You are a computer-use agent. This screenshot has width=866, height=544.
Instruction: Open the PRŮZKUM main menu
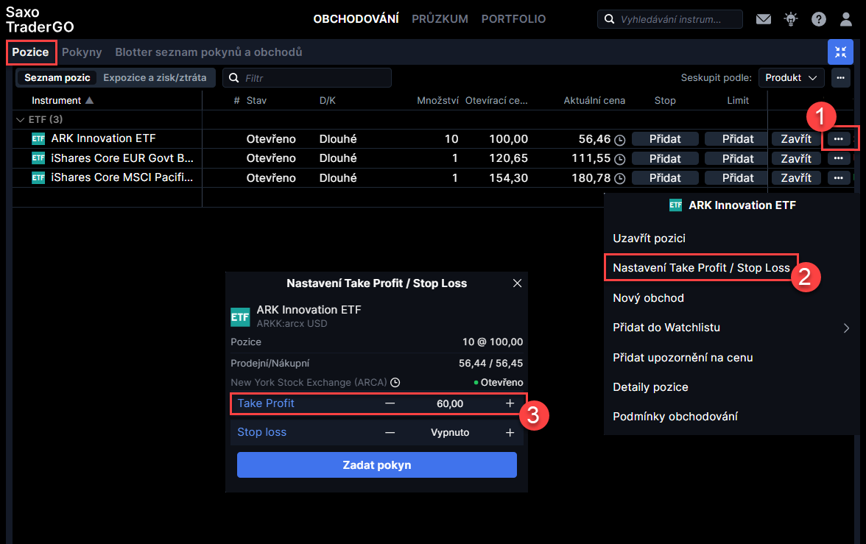(x=440, y=19)
